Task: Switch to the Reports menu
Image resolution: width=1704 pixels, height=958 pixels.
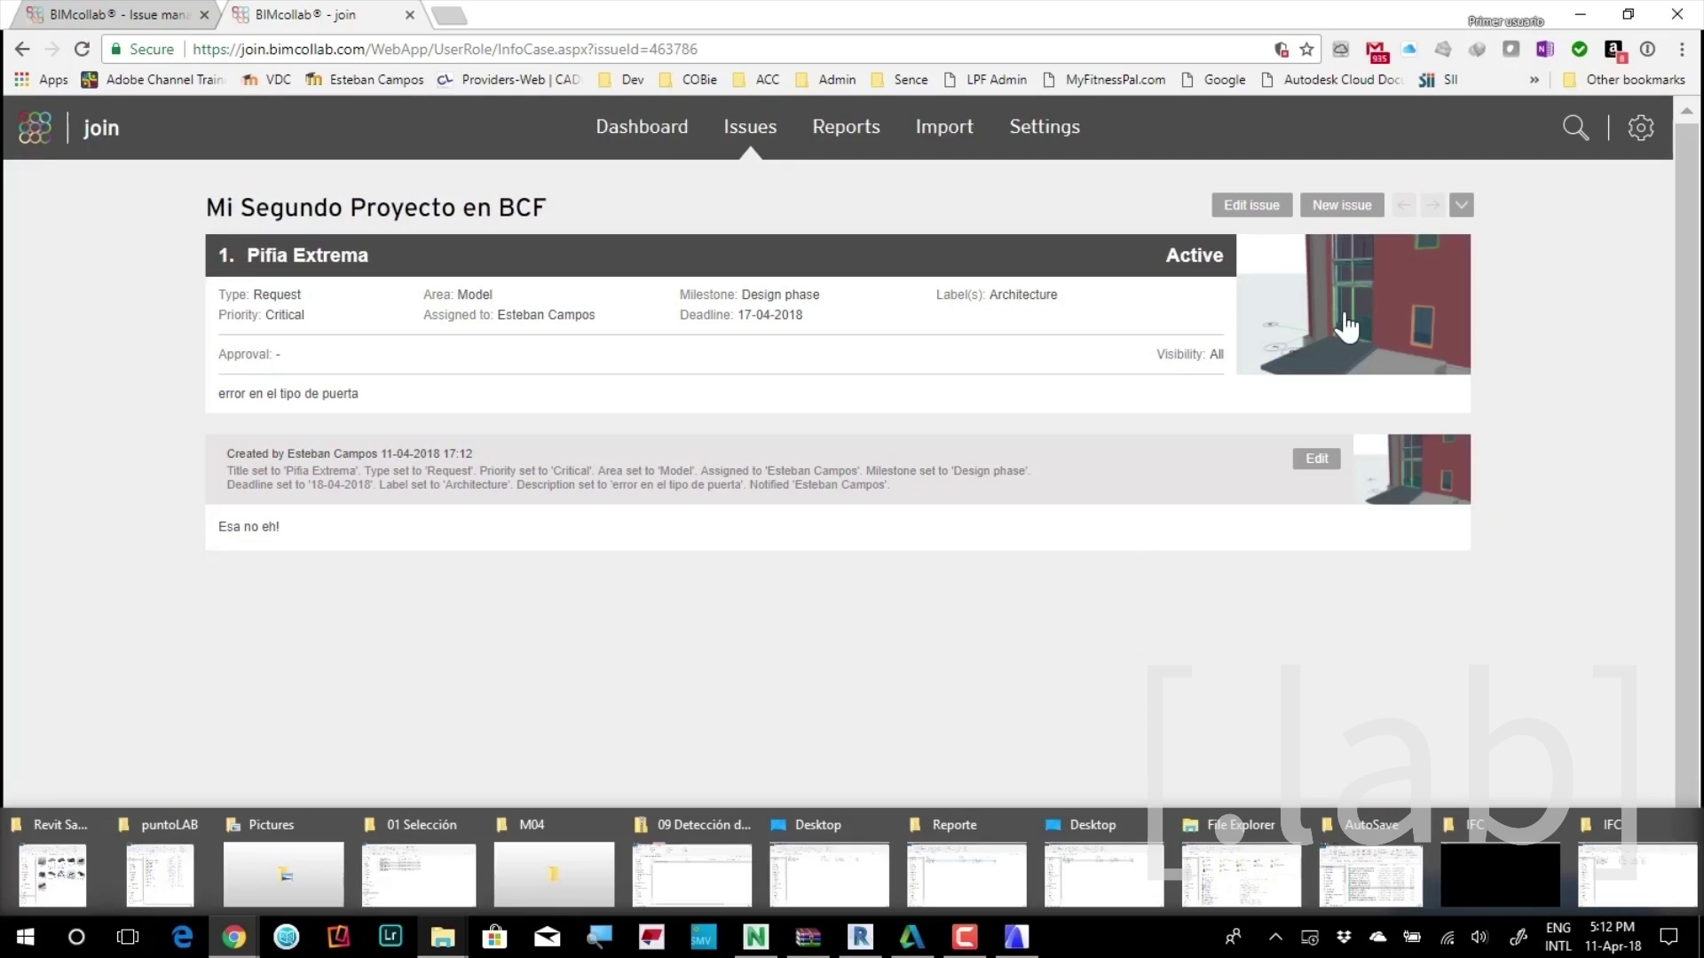Action: click(x=846, y=127)
